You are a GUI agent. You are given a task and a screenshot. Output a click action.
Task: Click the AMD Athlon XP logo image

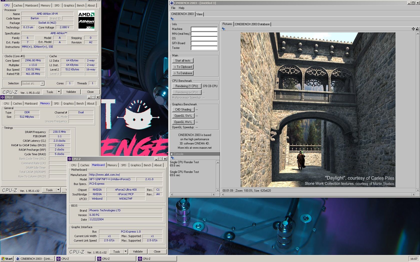(x=86, y=20)
